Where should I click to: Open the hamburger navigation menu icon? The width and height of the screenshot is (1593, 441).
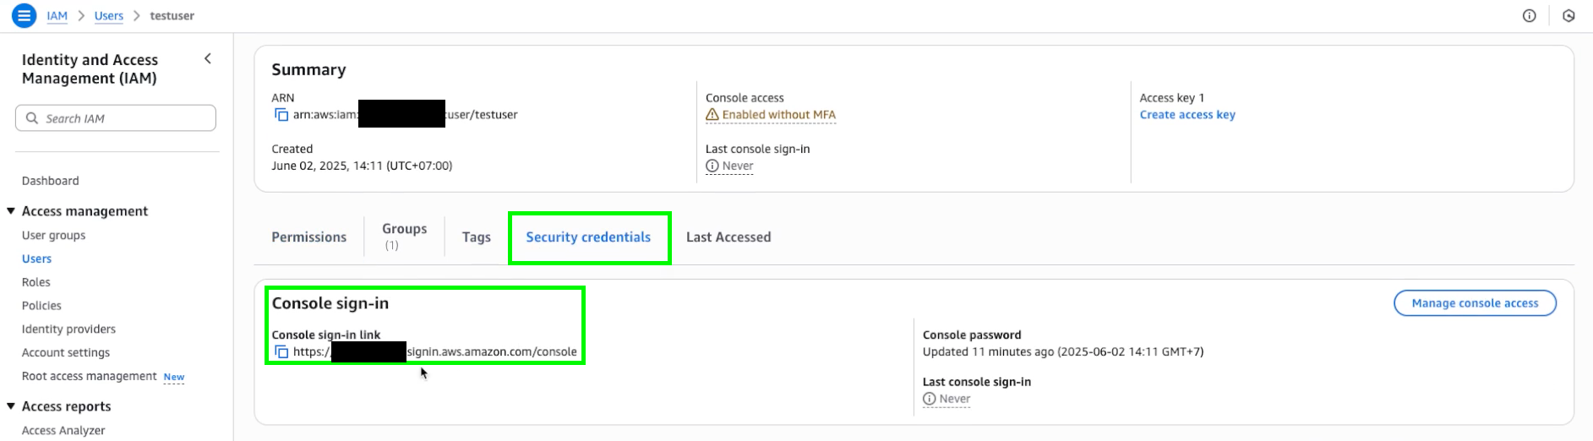click(x=25, y=15)
